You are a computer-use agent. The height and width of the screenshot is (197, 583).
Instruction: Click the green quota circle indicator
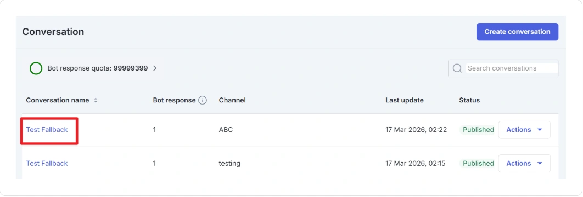(36, 68)
